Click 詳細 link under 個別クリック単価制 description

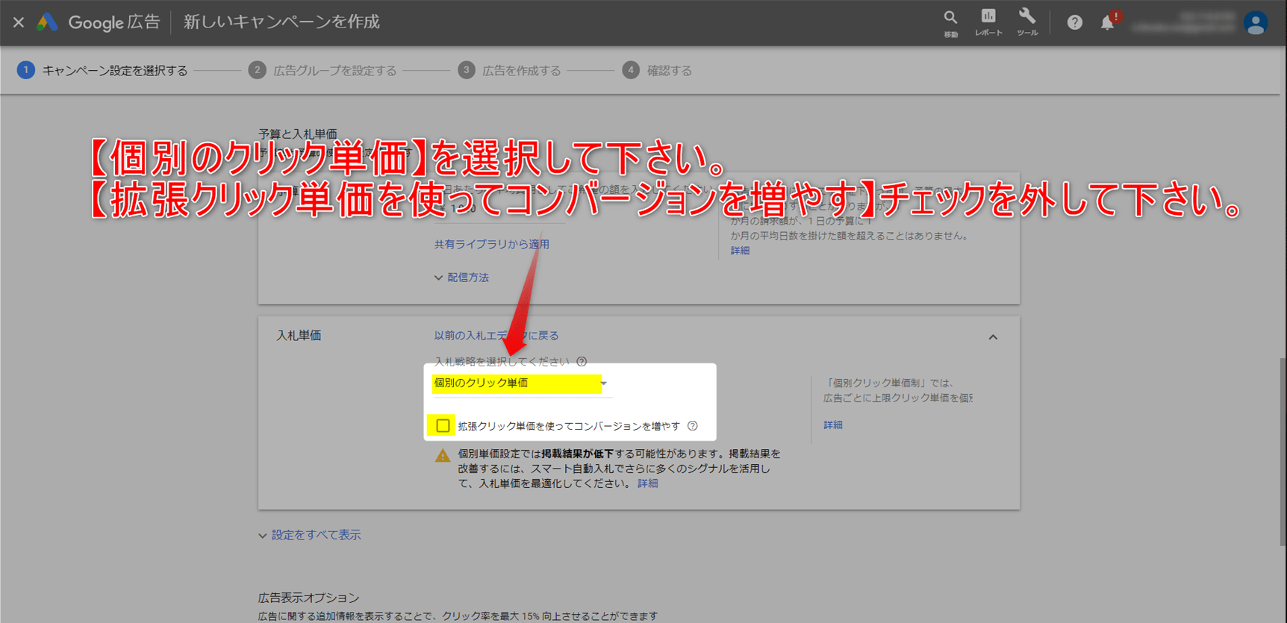click(x=833, y=425)
